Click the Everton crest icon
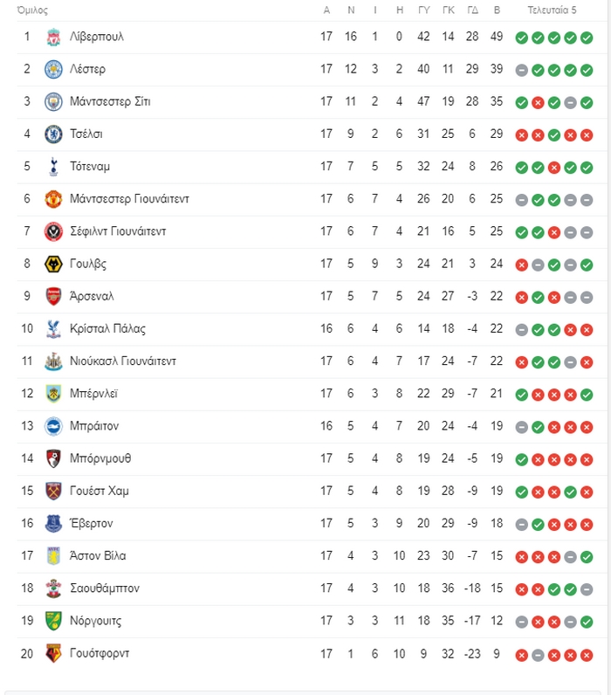 pos(53,524)
